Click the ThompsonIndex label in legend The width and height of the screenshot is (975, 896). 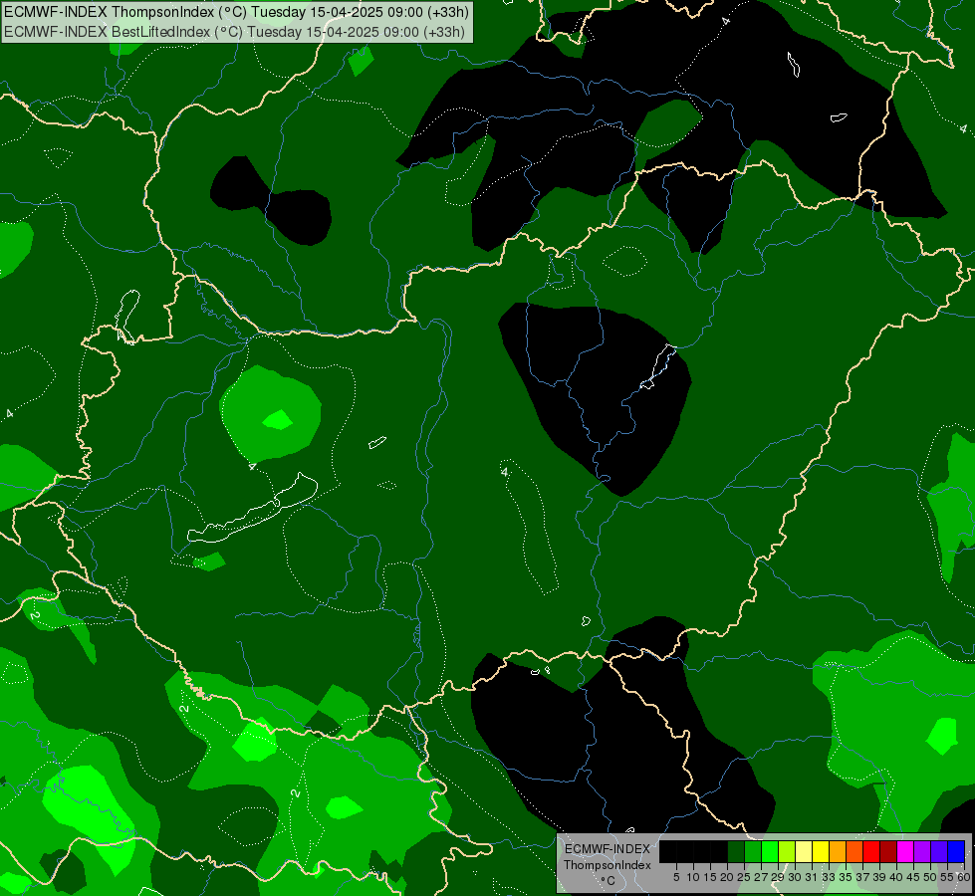[x=608, y=865]
